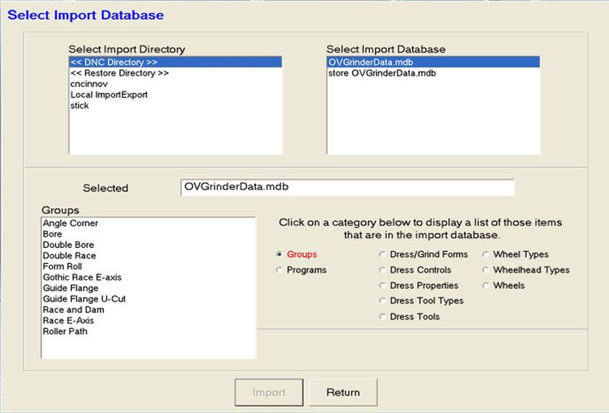The image size is (609, 413).
Task: Select the Dress Tools radio button
Action: point(383,317)
